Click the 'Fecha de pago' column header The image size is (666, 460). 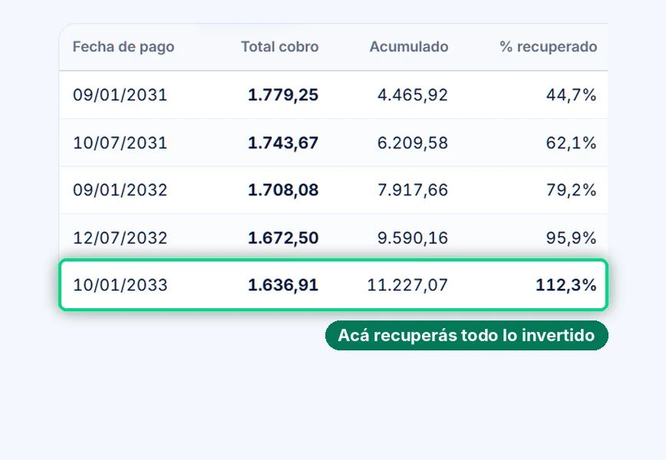(124, 47)
